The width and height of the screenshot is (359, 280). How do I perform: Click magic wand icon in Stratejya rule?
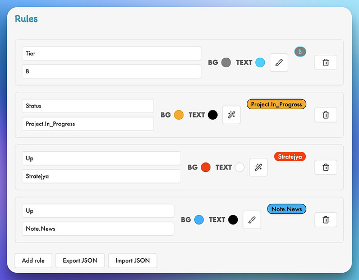point(258,167)
